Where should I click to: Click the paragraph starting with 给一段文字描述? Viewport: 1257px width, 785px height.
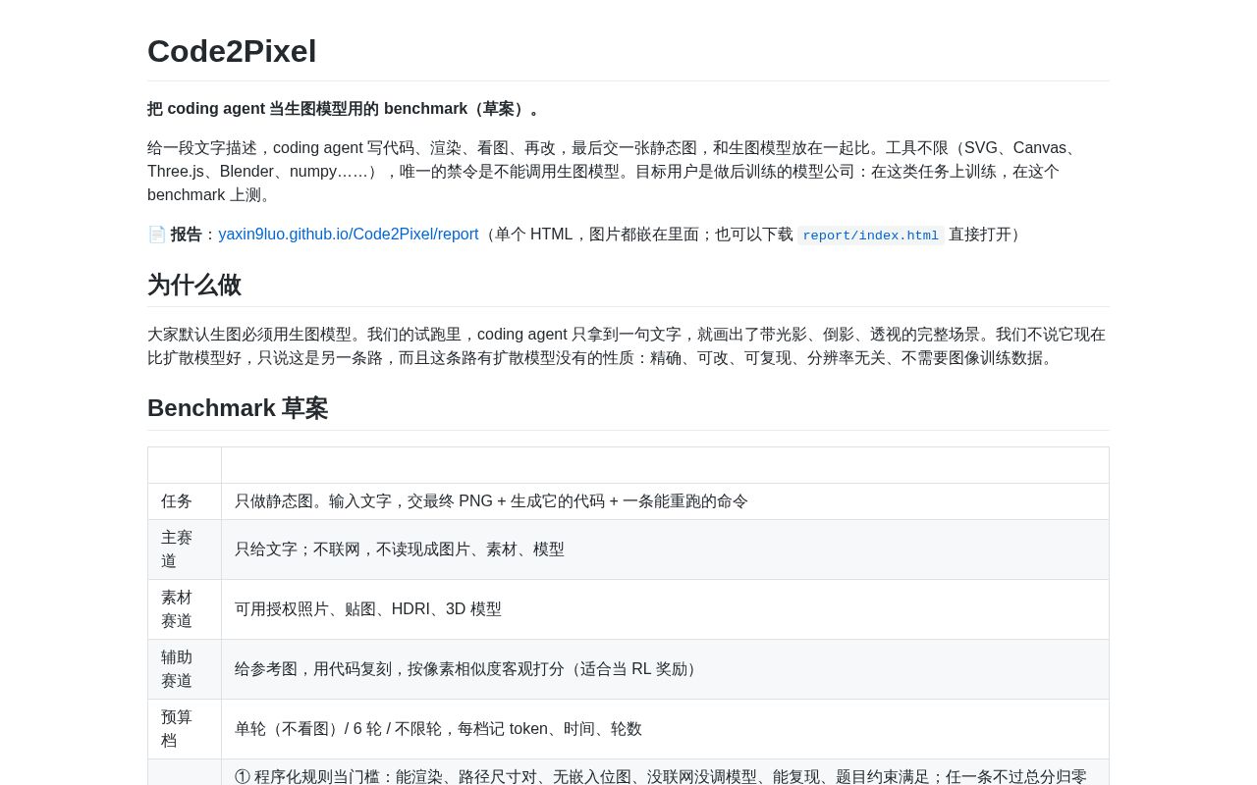628,172
